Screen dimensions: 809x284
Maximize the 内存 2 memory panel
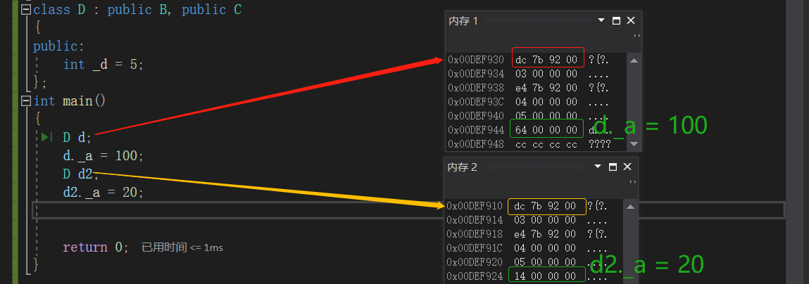(613, 167)
